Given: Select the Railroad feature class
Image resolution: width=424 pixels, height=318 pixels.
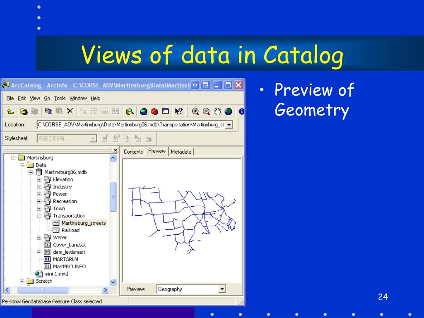Looking at the screenshot, I should coord(70,230).
